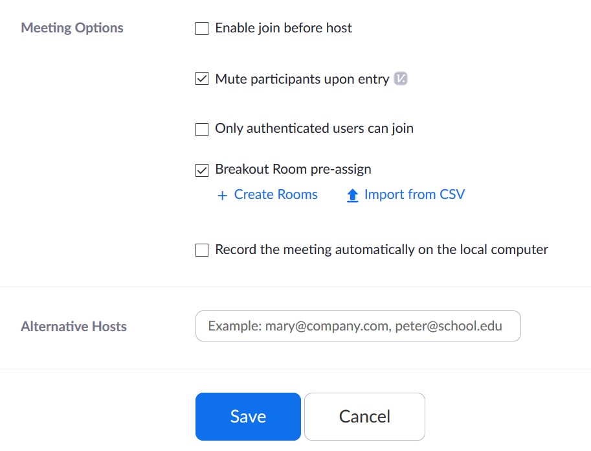
Task: Click the 'Breakout Room pre-assign' label text
Action: click(293, 170)
